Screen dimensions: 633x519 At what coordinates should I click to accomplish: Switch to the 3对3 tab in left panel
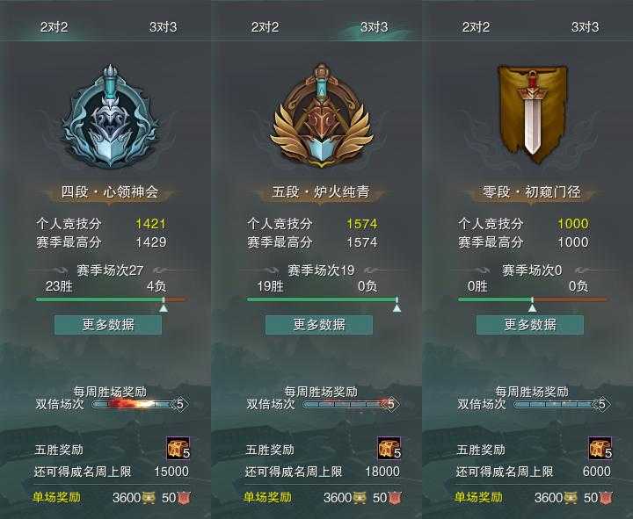(164, 27)
